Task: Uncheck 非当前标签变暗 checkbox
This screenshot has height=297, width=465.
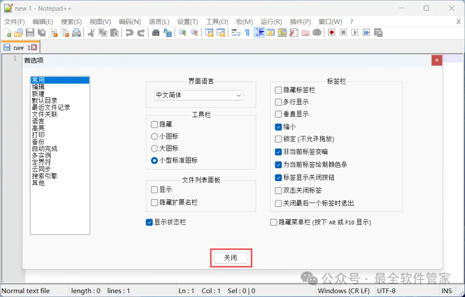Action: click(x=278, y=152)
